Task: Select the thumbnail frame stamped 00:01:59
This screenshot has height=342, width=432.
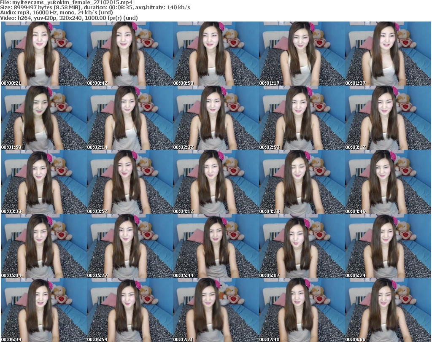Action: (44, 118)
